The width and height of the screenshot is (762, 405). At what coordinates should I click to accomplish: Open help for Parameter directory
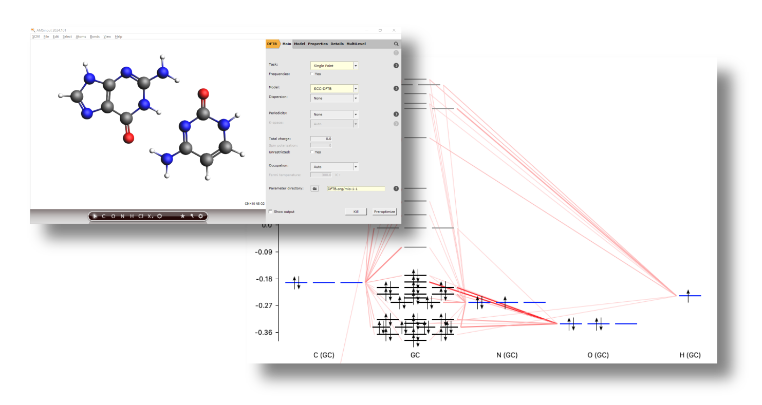coord(396,188)
